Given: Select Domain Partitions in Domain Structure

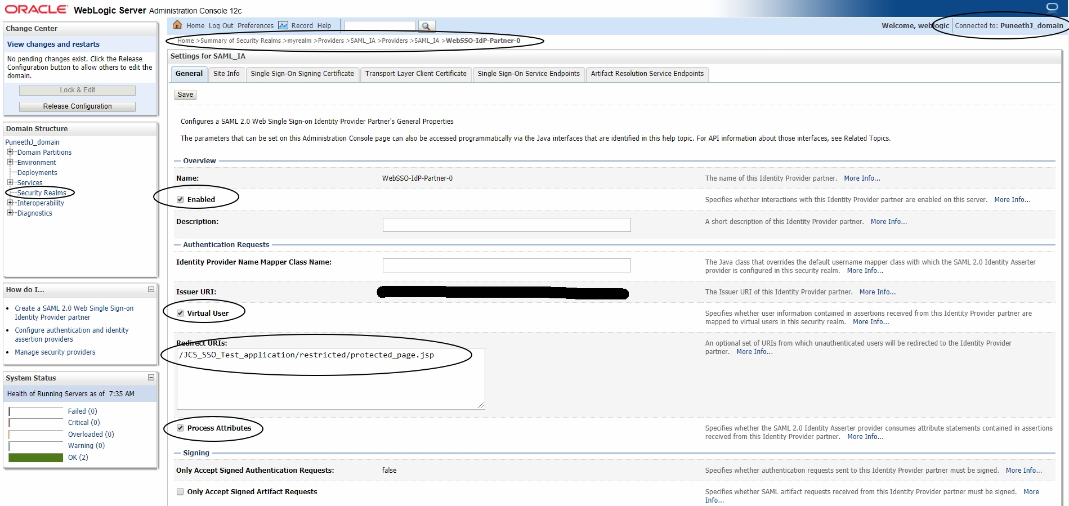Looking at the screenshot, I should click(x=44, y=153).
